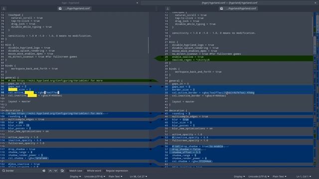Click 'workspace_back_and_forth = true' in the left pane
This screenshot has height=179, width=319.
point(34,69)
